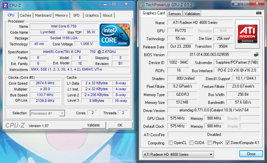Click the ATI Radeon Graphics logo
This screenshot has width=267, height=163.
coord(247,34)
